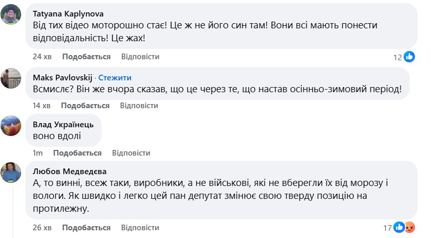
Task: Open the like reaction icon on Любов Медведєва's comment
Action: [400, 227]
